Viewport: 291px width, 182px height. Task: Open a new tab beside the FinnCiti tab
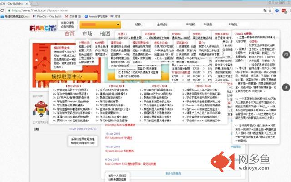(x=35, y=4)
